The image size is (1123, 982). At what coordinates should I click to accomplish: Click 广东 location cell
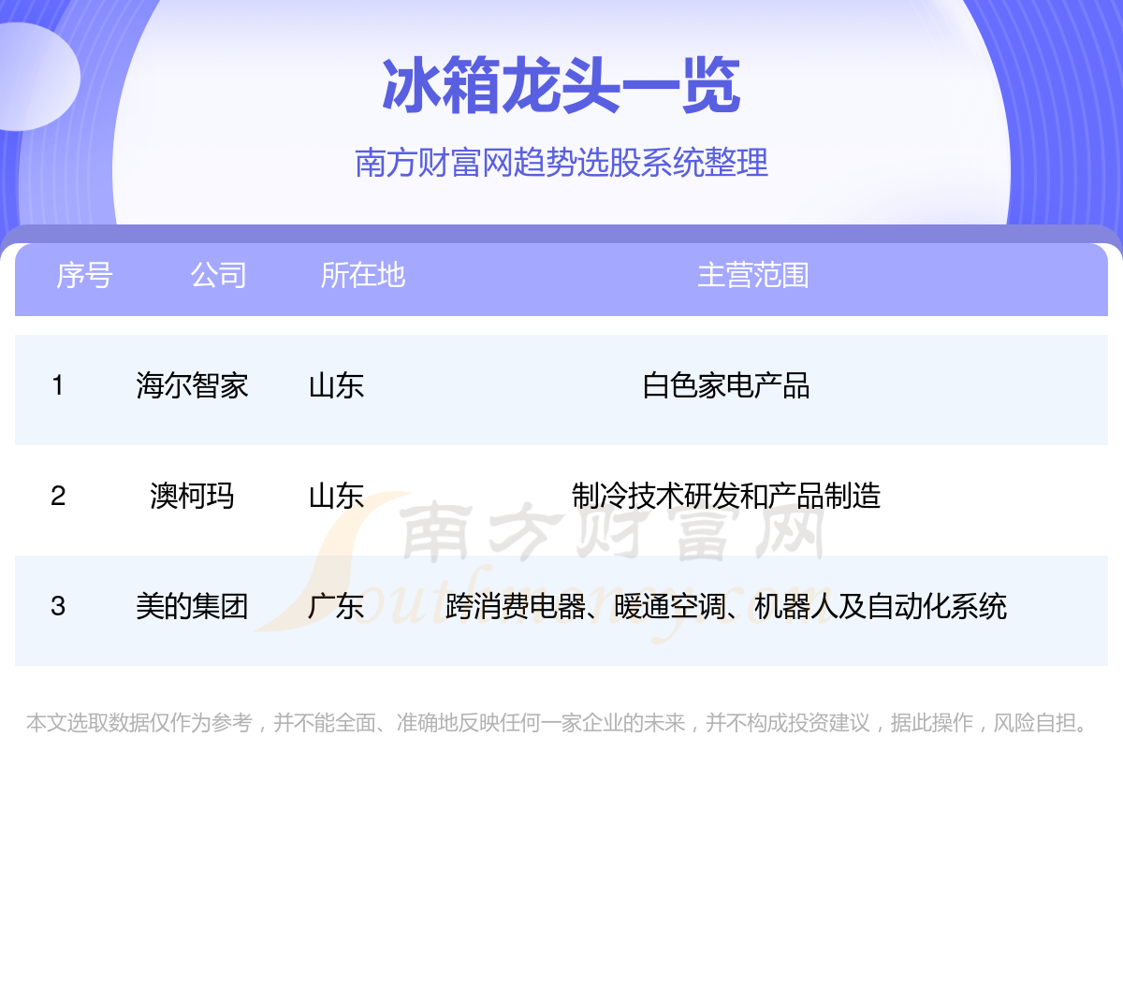[x=336, y=606]
